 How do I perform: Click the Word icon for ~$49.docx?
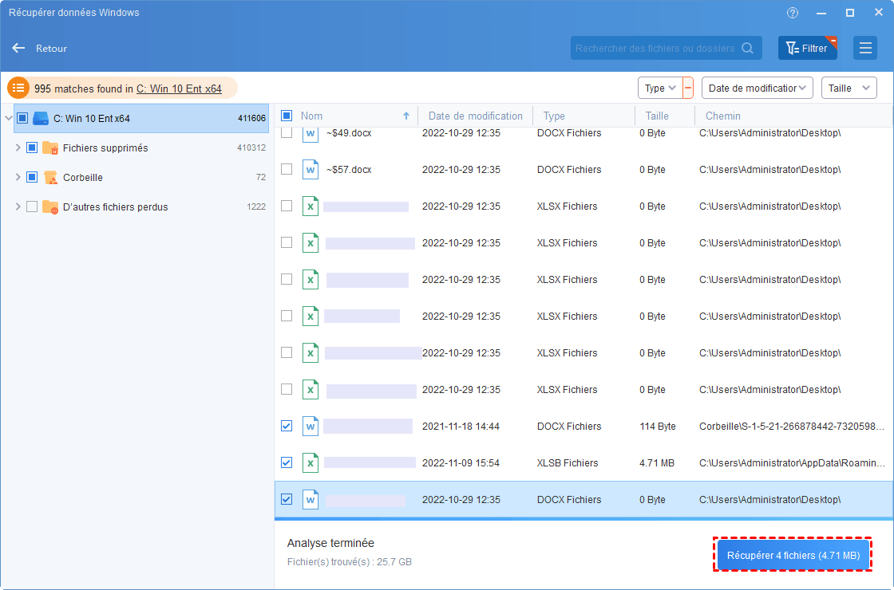coord(310,134)
